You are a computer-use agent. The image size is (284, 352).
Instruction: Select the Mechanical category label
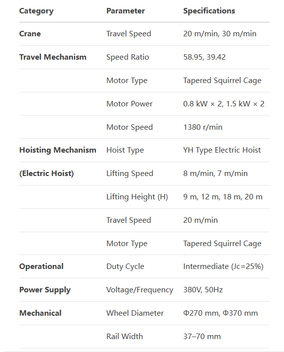[x=40, y=313]
